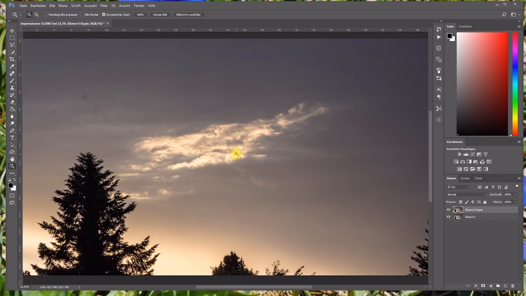The image size is (526, 296).
Task: Open the blend mode dropdown showing Normal
Action: coord(466,194)
